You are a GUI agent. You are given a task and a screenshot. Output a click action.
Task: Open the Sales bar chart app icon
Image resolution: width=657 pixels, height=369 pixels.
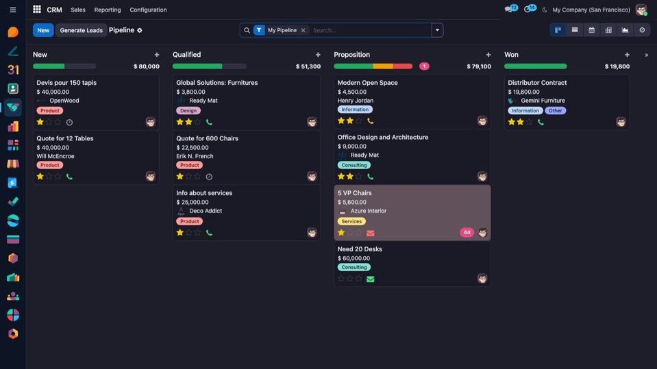pos(13,126)
